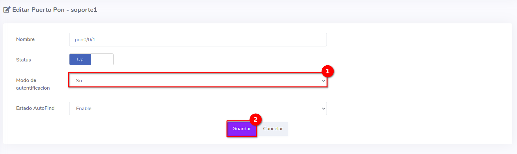
Task: Select the 'Sn' value in authentication mode
Action: click(79, 81)
